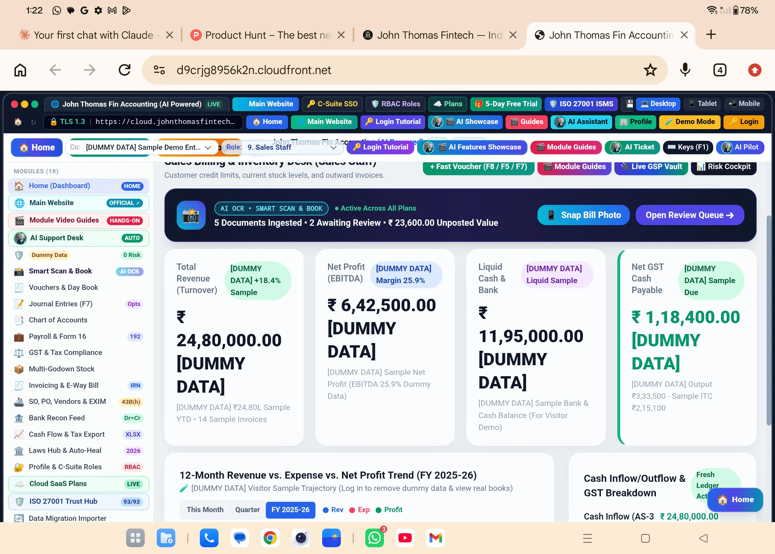775x554 pixels.
Task: Click the Snap Bill Photo button
Action: (583, 215)
